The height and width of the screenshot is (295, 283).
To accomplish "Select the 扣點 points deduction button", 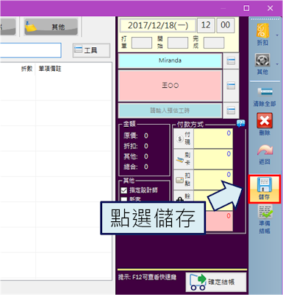I will (184, 179).
